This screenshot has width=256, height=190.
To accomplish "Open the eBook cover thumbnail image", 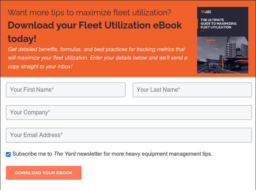I will (223, 40).
